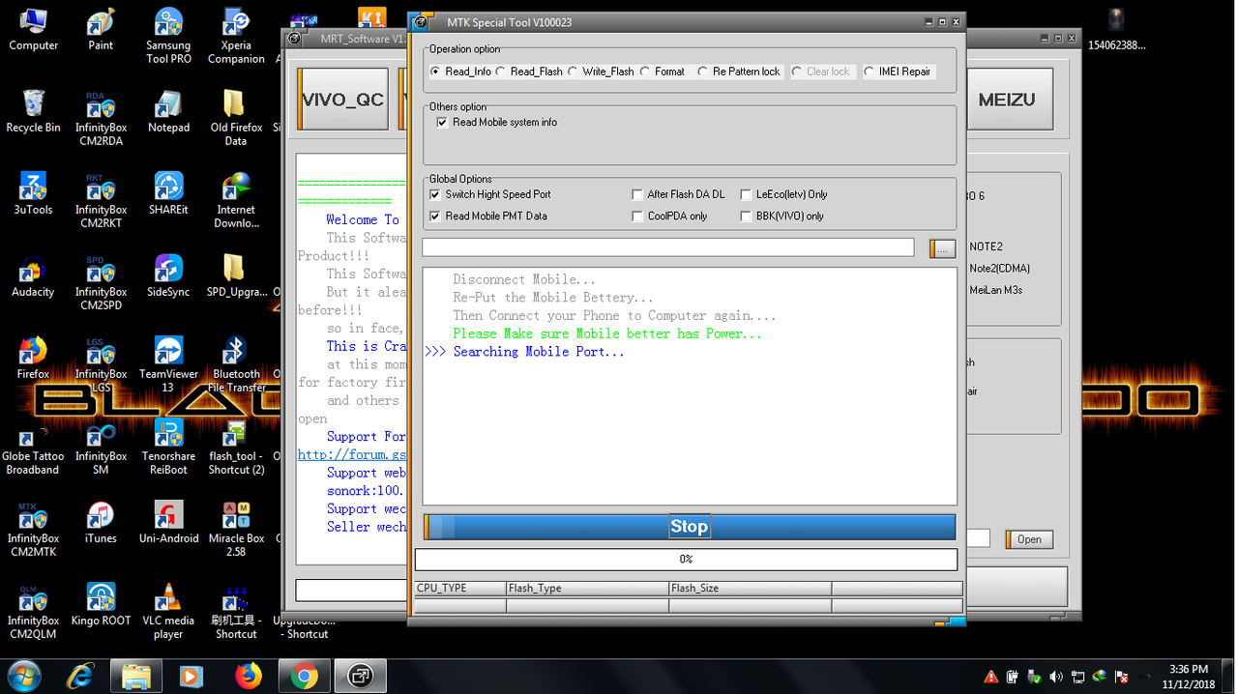
Task: Enable CoolPDA only checkbox
Action: [669, 217]
